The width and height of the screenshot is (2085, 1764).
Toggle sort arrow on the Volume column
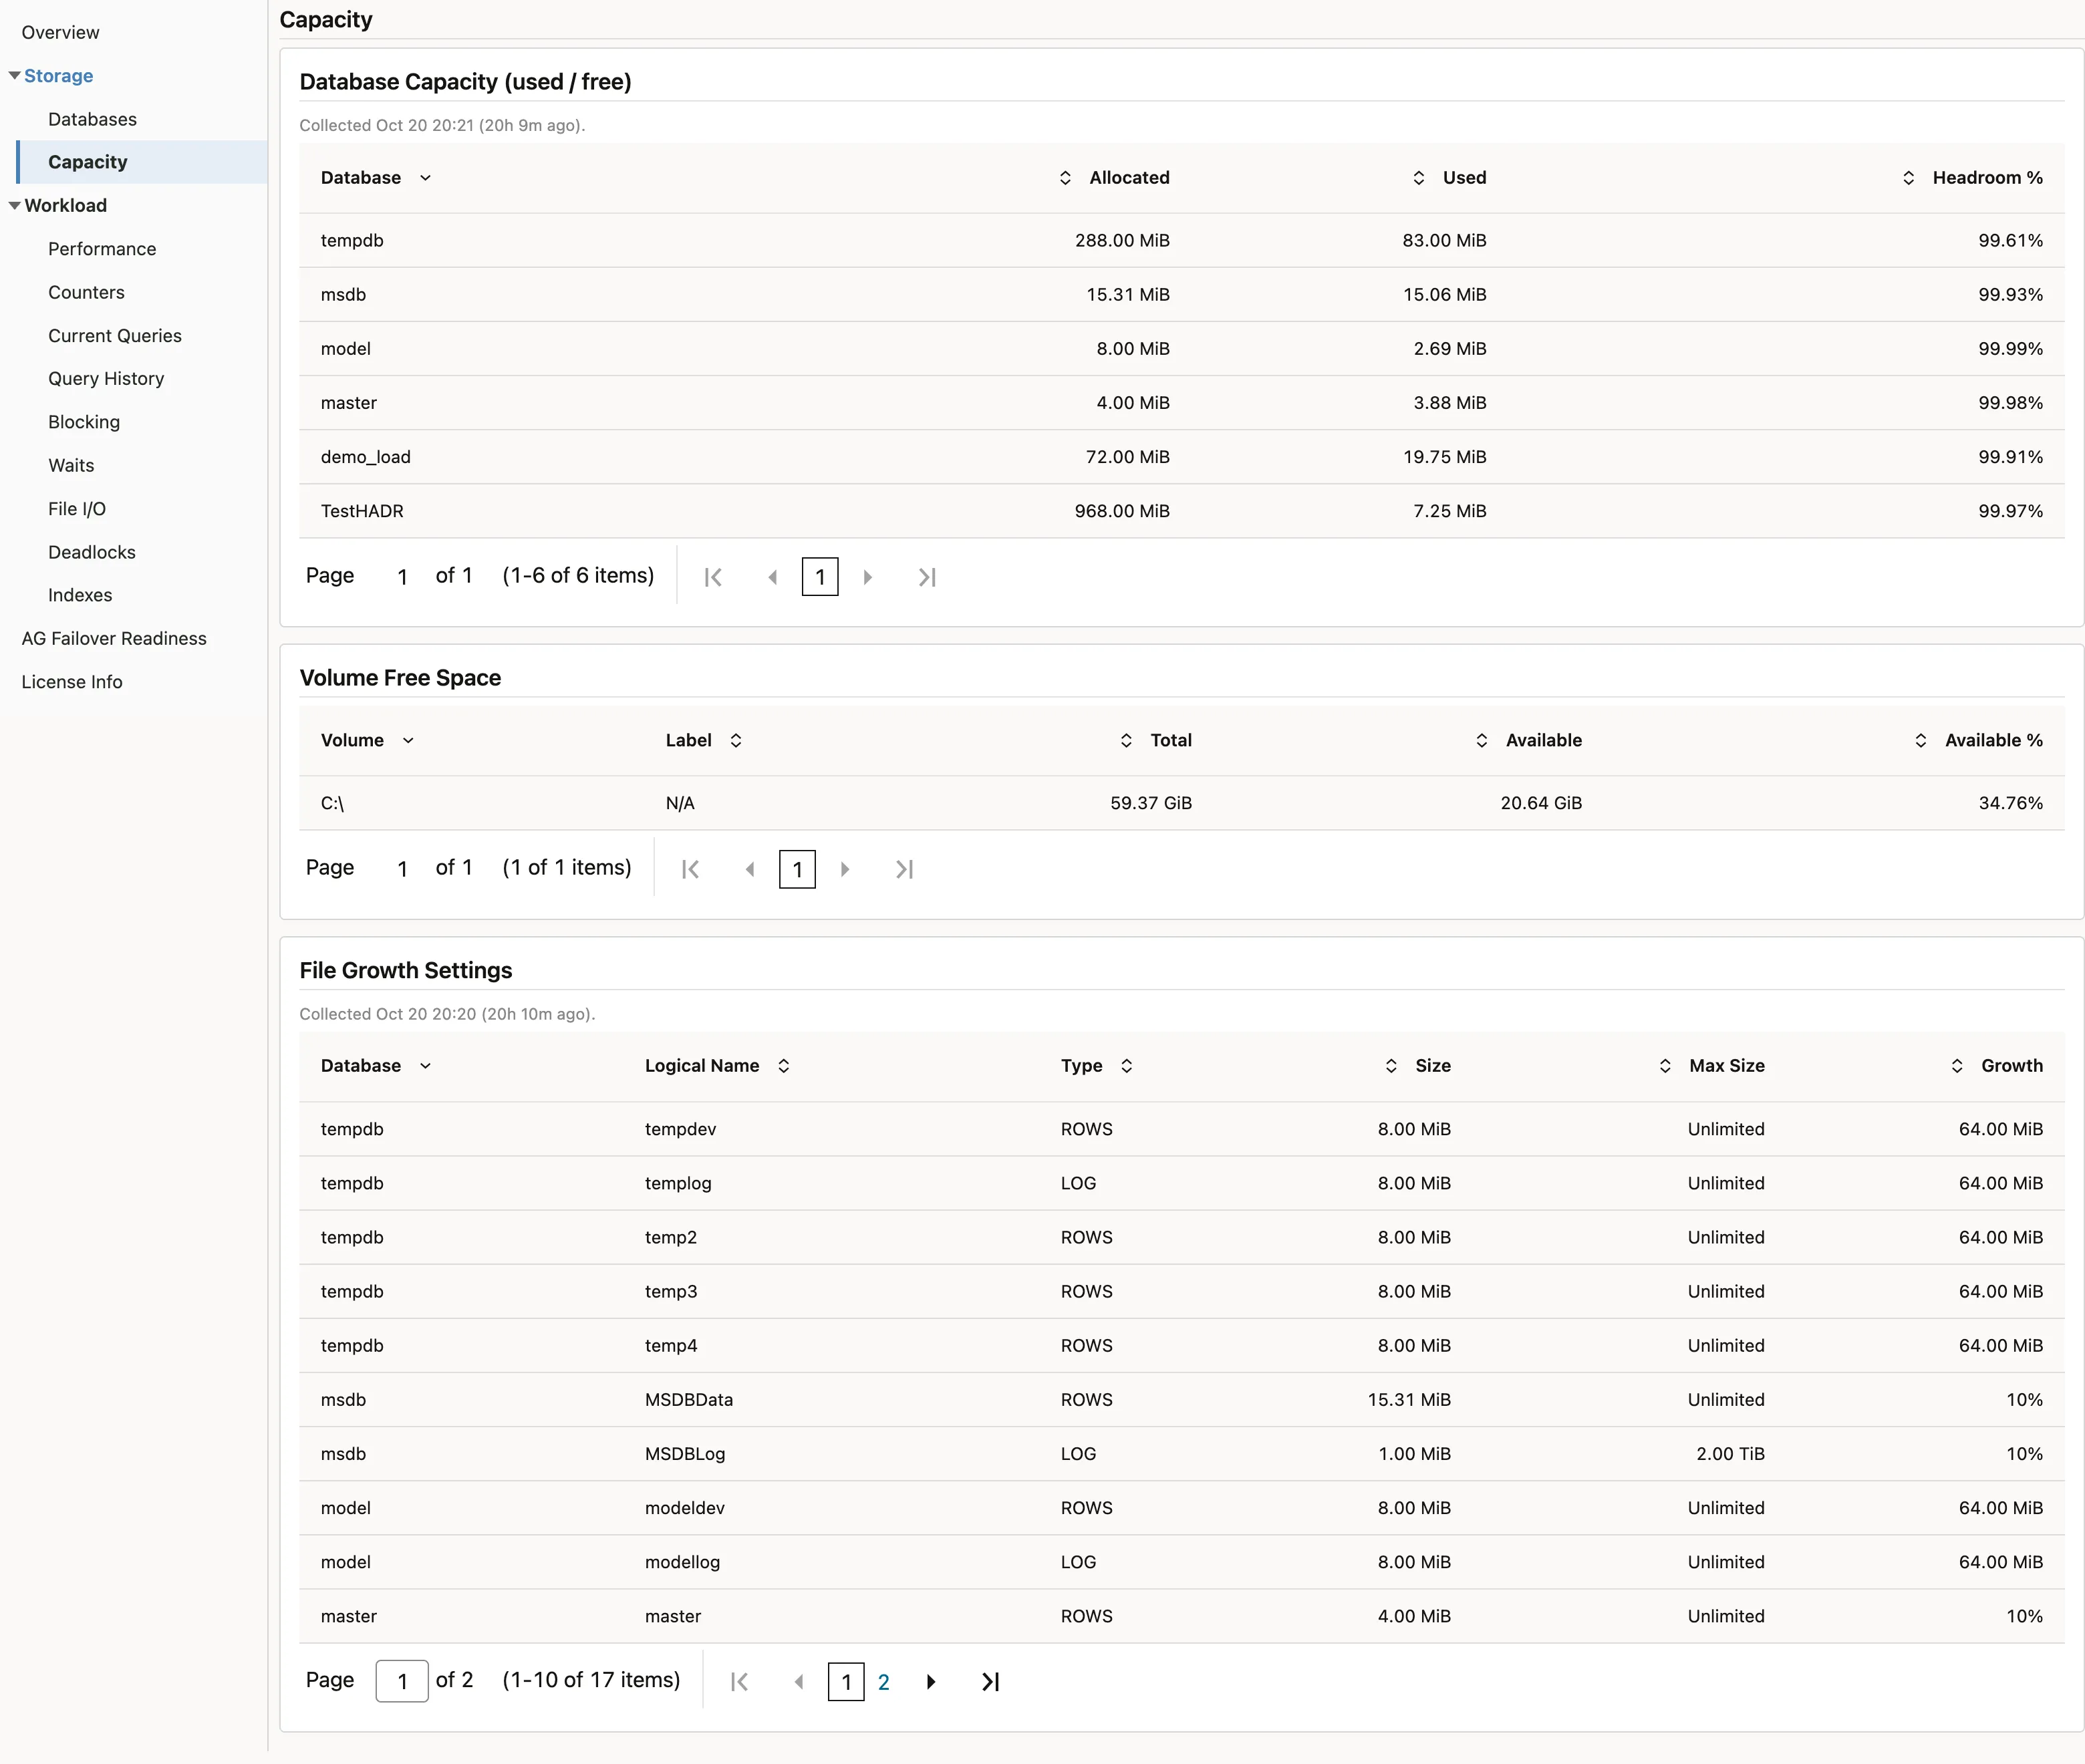click(408, 741)
